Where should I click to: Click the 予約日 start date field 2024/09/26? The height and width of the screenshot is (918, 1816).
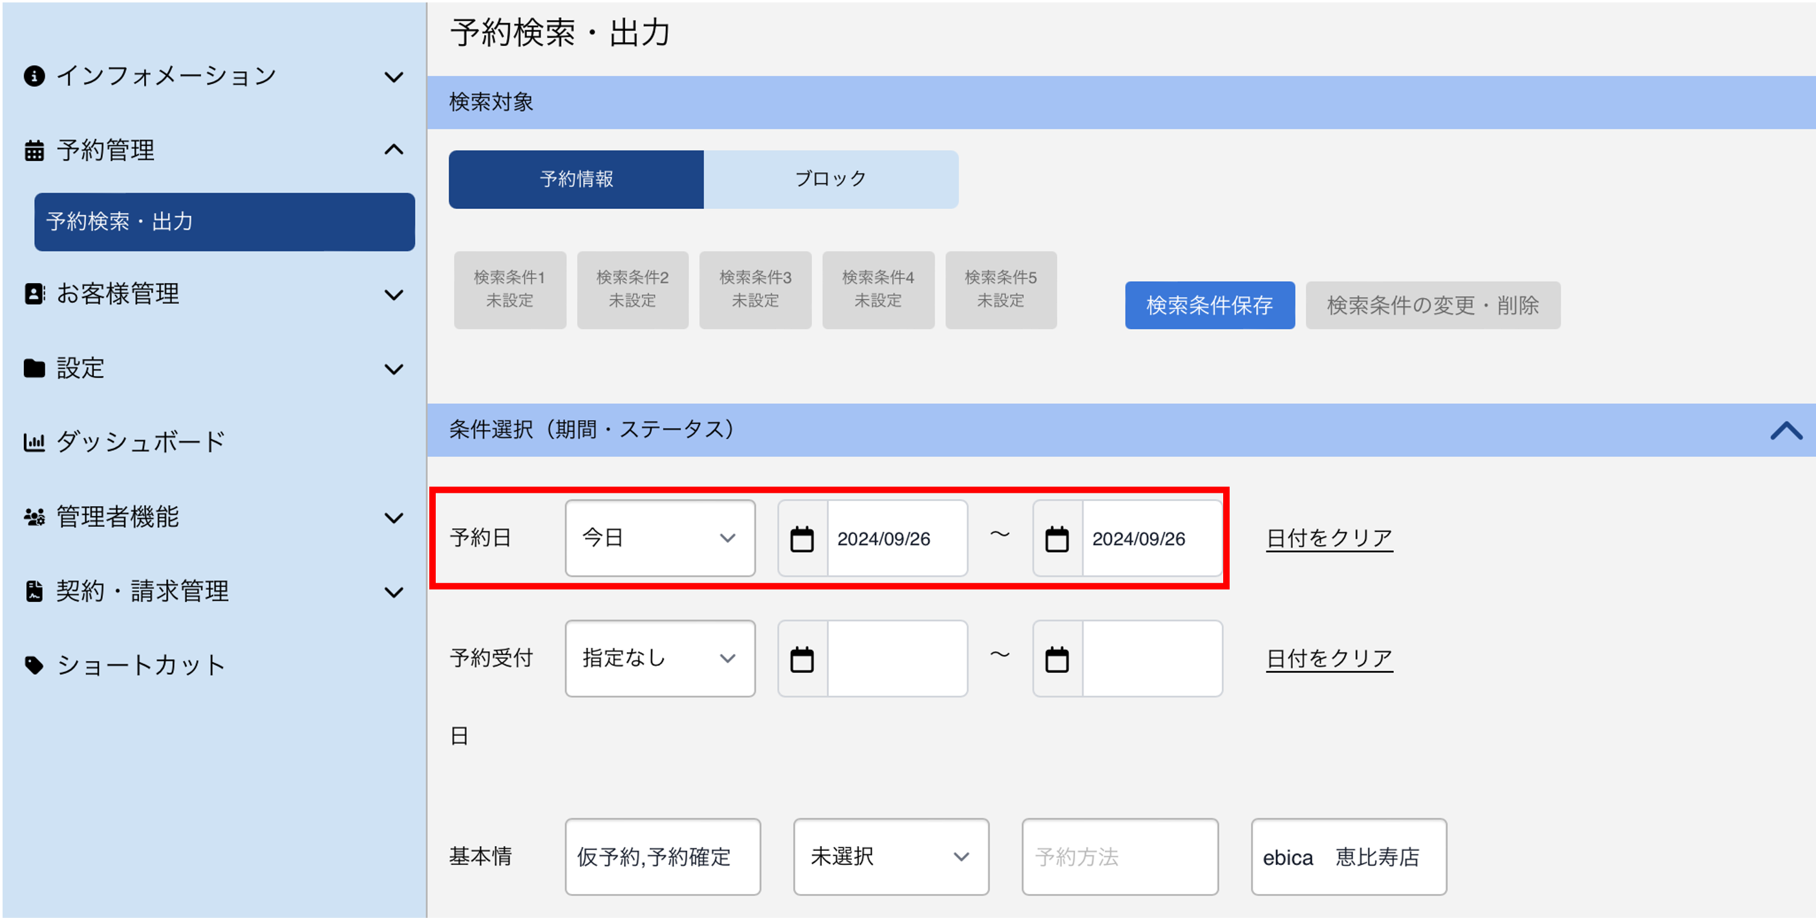pyautogui.click(x=897, y=539)
